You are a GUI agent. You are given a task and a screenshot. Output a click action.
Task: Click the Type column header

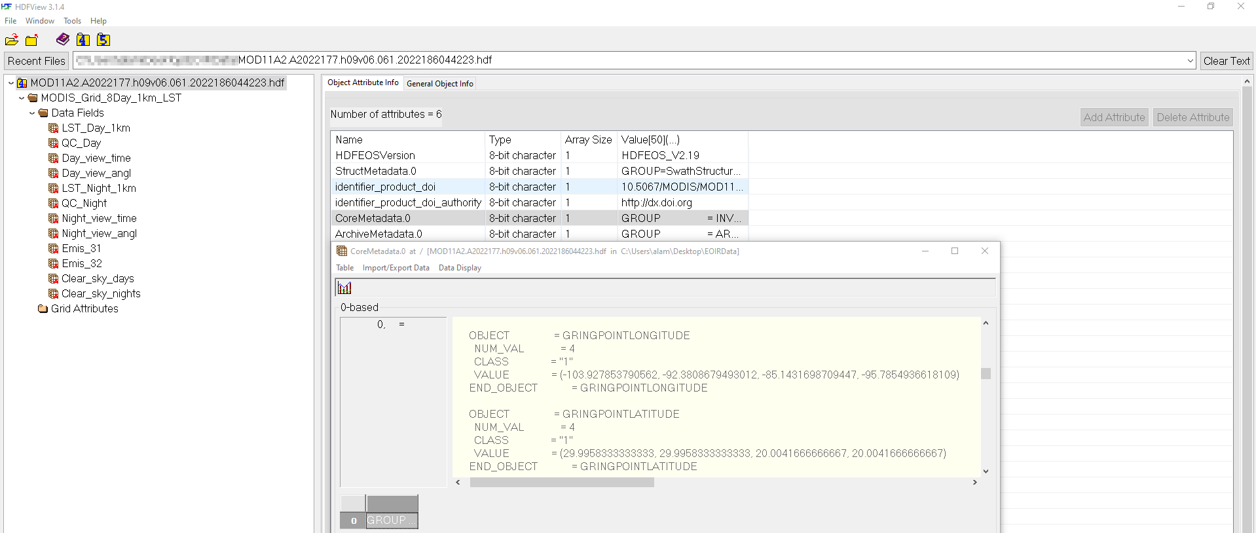523,139
